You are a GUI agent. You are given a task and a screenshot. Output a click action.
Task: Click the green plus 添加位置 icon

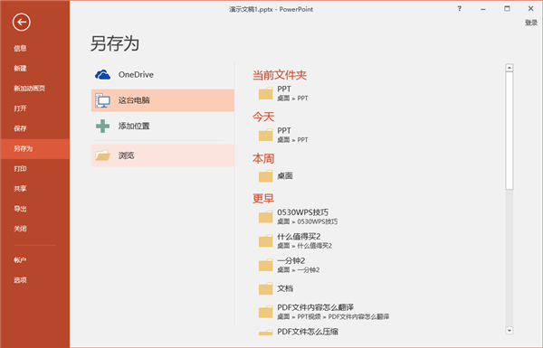pos(102,127)
